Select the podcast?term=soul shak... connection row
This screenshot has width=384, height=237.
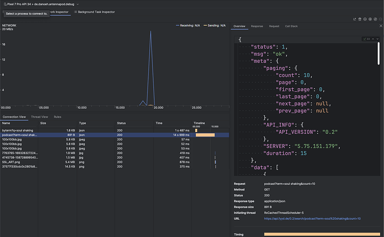click(x=115, y=135)
